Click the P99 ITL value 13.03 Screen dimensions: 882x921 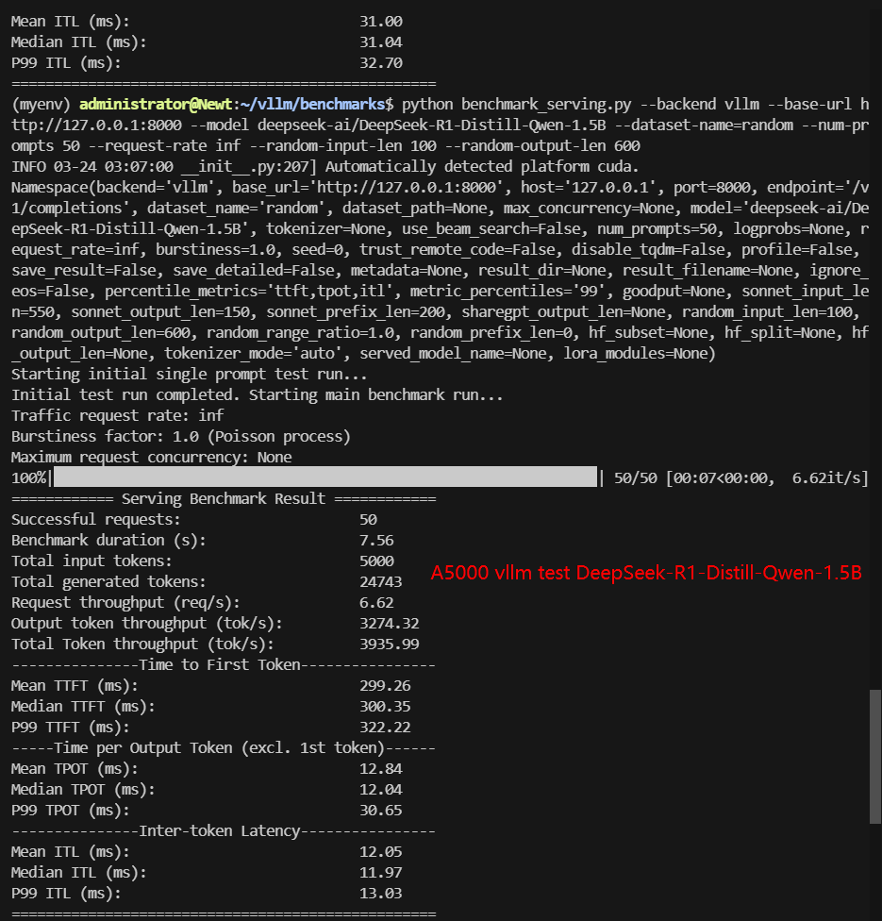tap(380, 893)
